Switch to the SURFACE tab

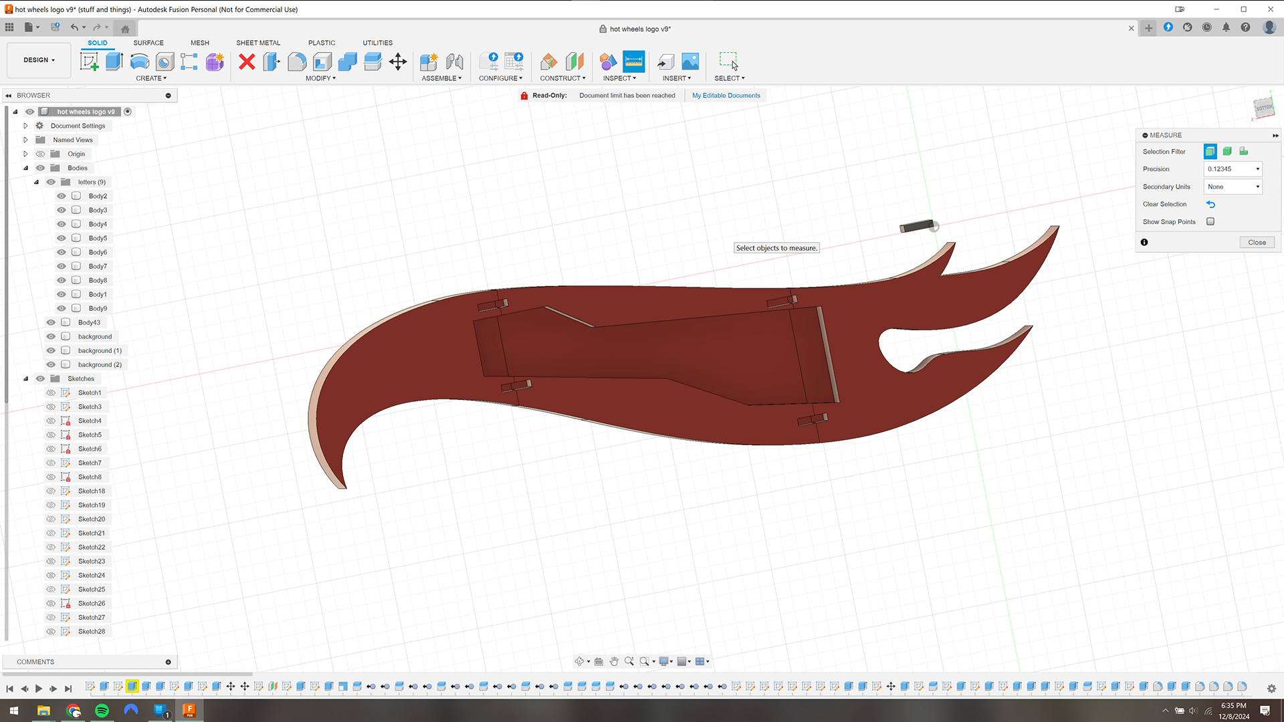pos(148,43)
